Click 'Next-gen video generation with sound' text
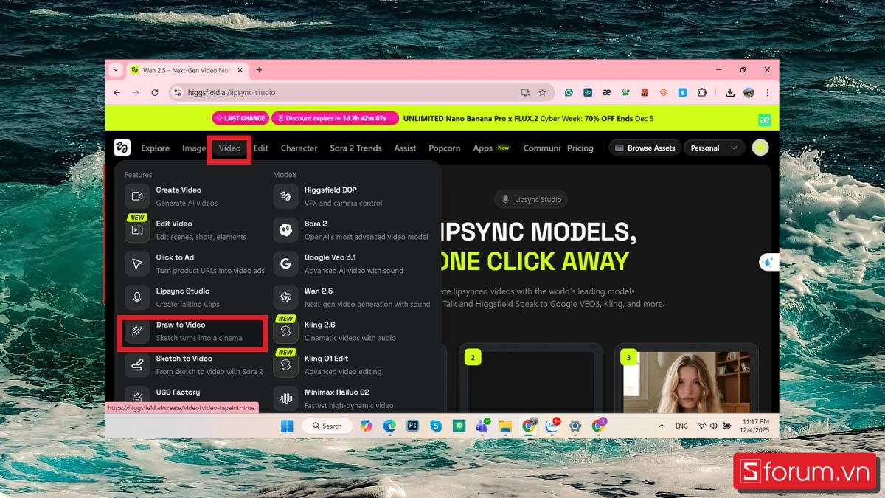The width and height of the screenshot is (885, 498). click(x=367, y=304)
